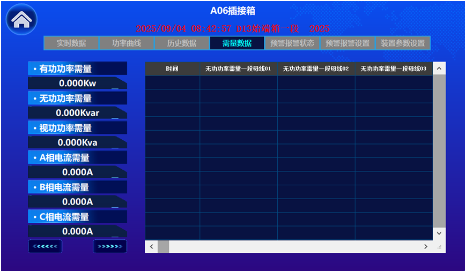Select the 视功功率需量 category
This screenshot has height=272, width=466.
pos(78,128)
